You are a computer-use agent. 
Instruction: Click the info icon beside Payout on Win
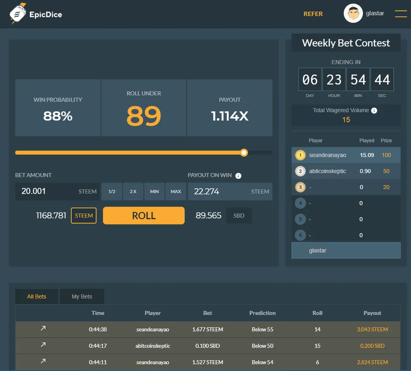point(238,176)
